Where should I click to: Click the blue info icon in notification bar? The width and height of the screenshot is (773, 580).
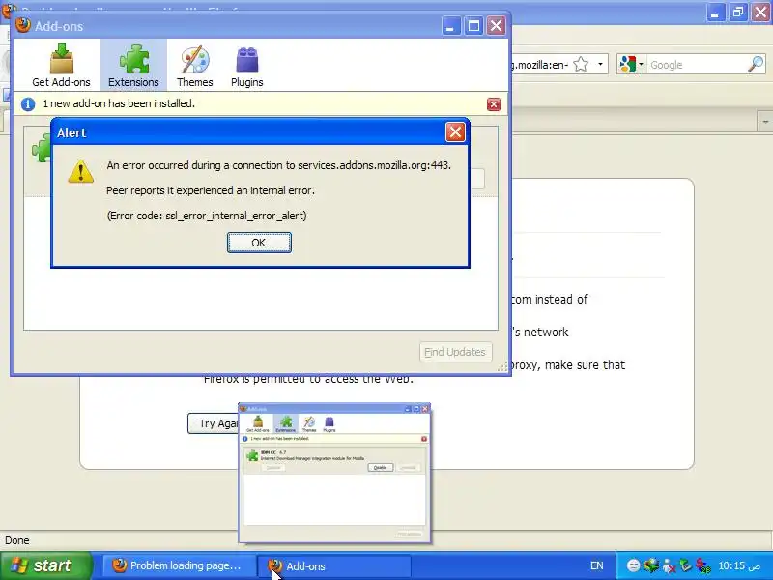pyautogui.click(x=28, y=104)
